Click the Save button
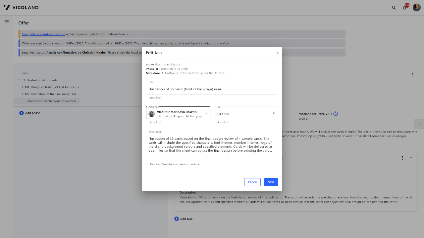 pos(271,182)
